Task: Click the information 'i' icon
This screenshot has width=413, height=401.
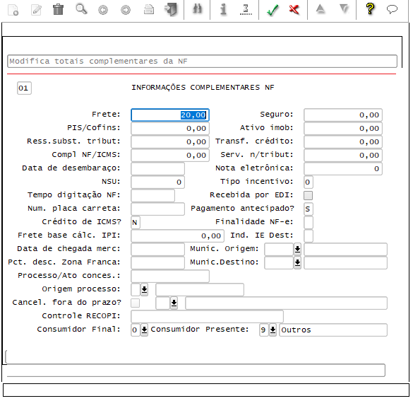Action: (x=223, y=9)
